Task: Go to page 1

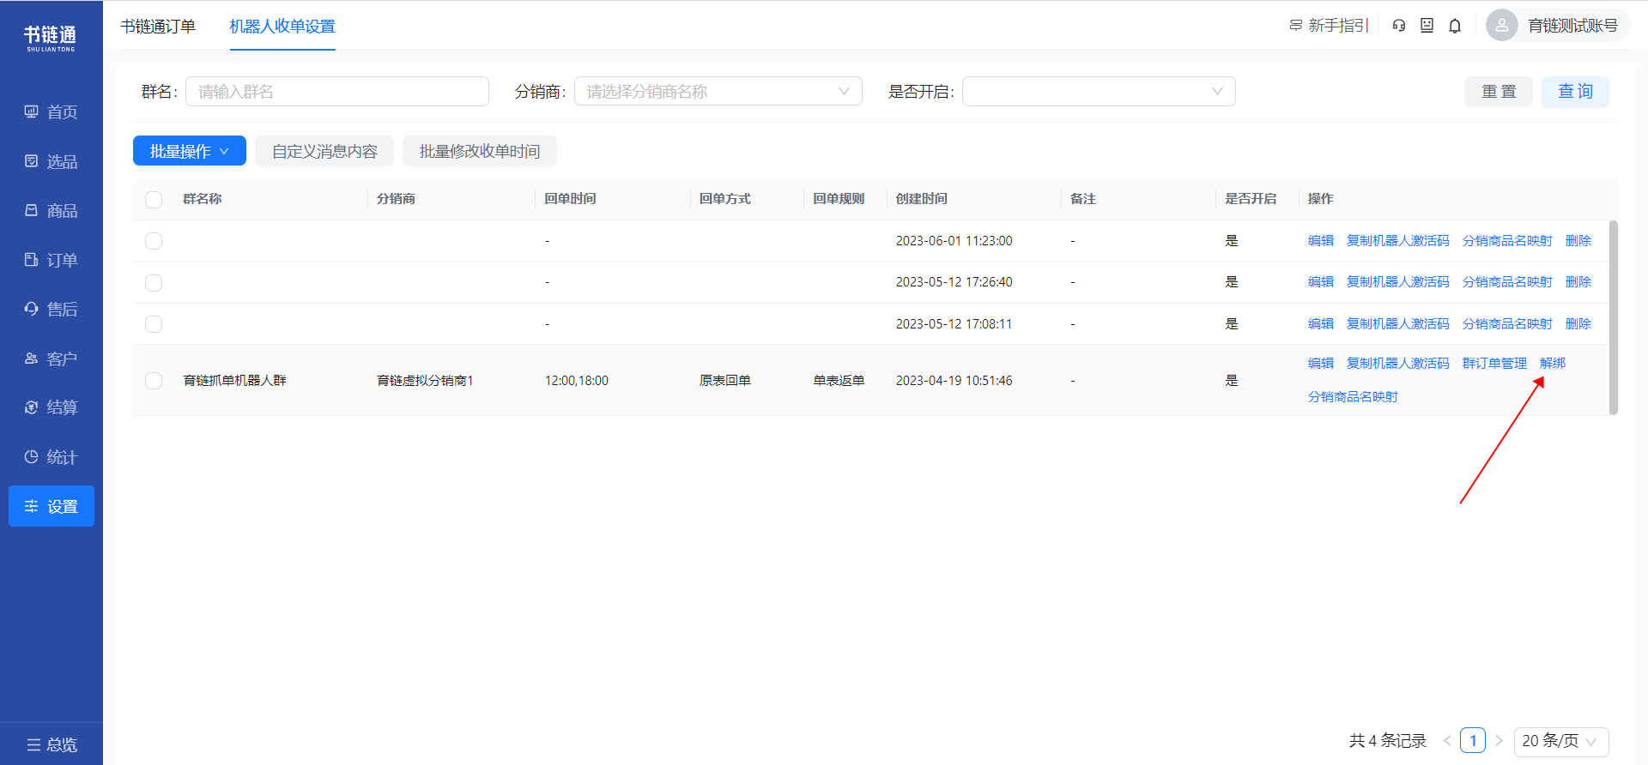Action: point(1473,741)
